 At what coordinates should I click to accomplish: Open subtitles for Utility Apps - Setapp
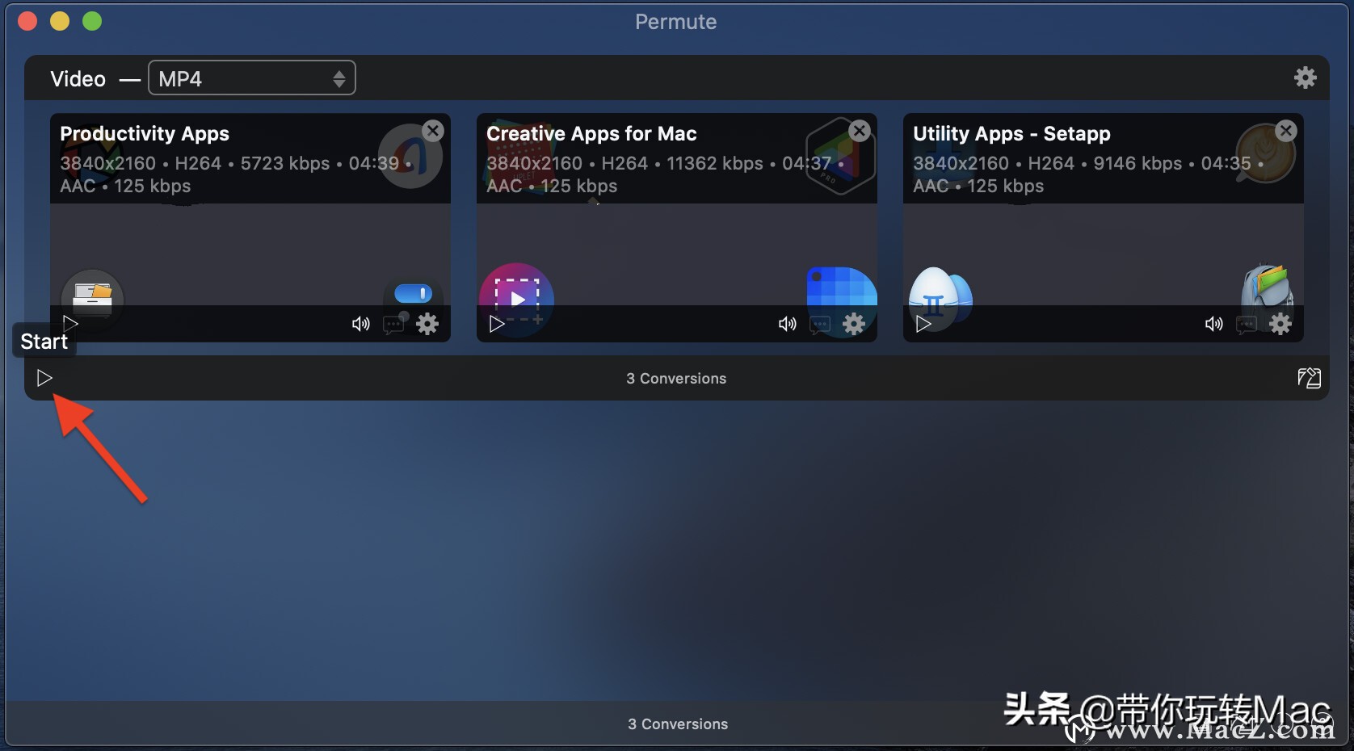pyautogui.click(x=1247, y=325)
